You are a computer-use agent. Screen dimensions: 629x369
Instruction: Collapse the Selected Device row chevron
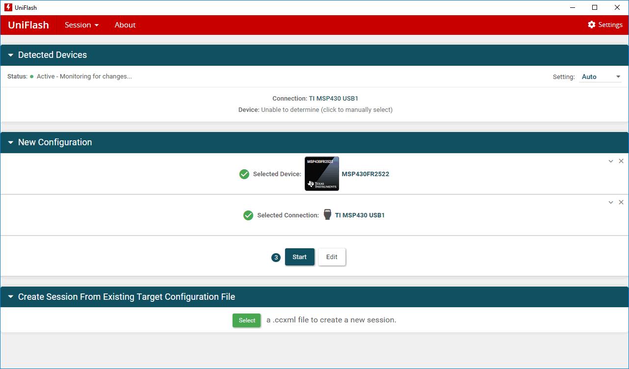click(611, 161)
